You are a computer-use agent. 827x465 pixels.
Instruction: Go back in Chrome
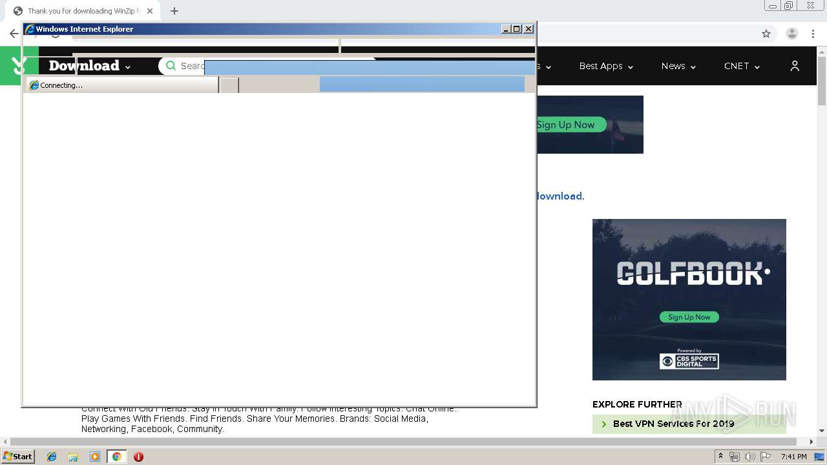coord(14,34)
